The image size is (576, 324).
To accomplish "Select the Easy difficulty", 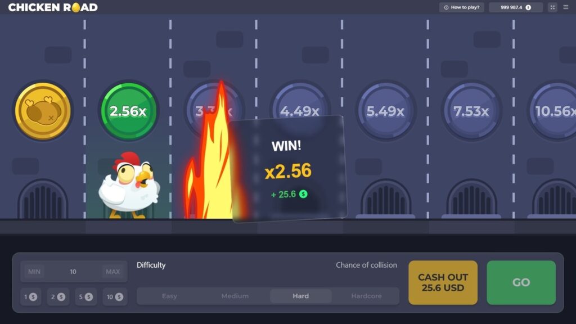I will point(169,296).
